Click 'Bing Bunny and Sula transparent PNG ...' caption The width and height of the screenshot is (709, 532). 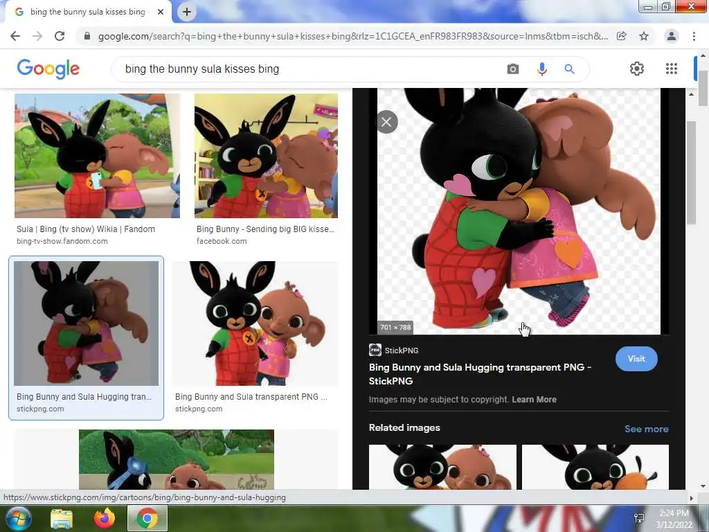click(251, 397)
